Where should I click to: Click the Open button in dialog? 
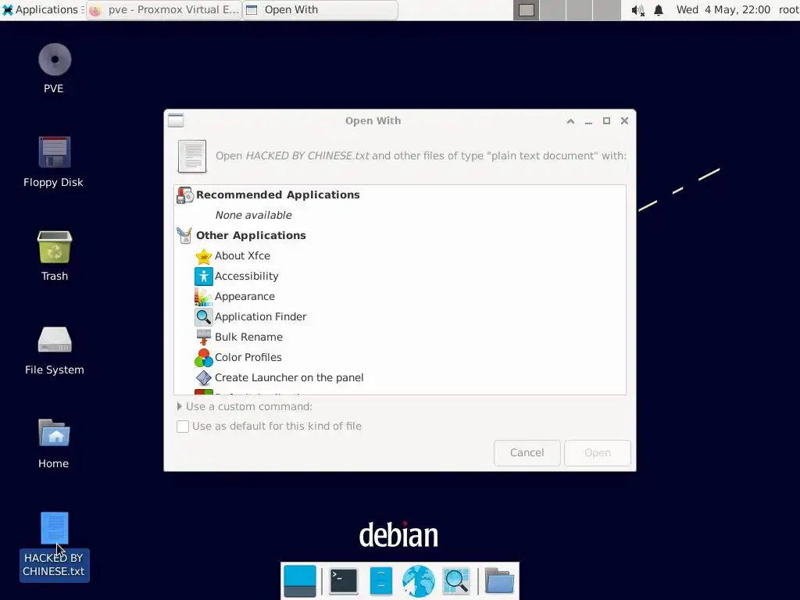598,453
